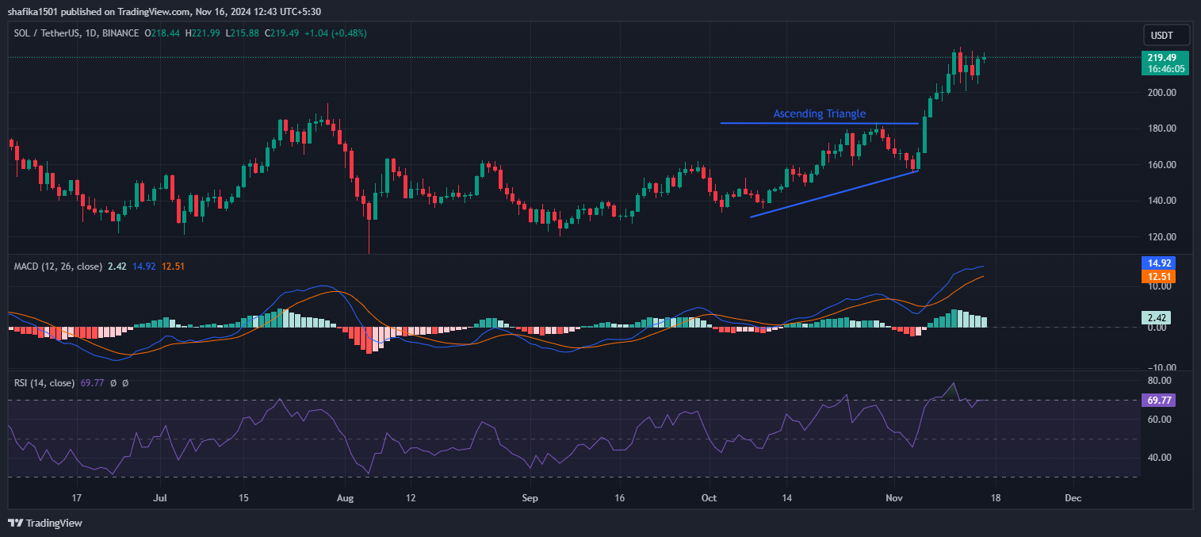1201x537 pixels.
Task: Click the MACD (12, 26, close) indicator title
Action: click(x=58, y=267)
